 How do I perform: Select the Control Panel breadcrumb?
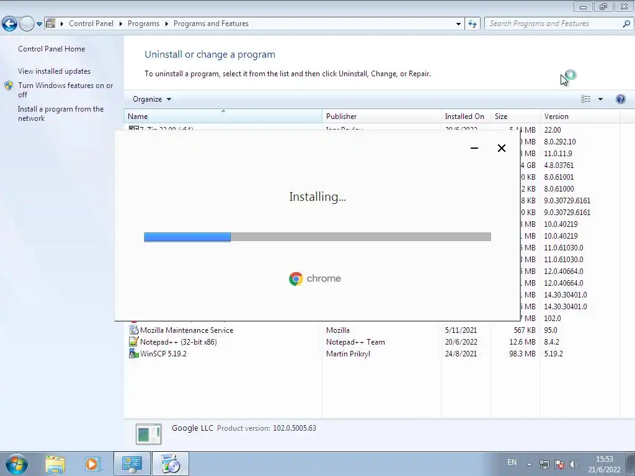[91, 24]
